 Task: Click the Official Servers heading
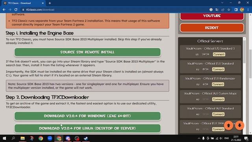tap(210, 41)
